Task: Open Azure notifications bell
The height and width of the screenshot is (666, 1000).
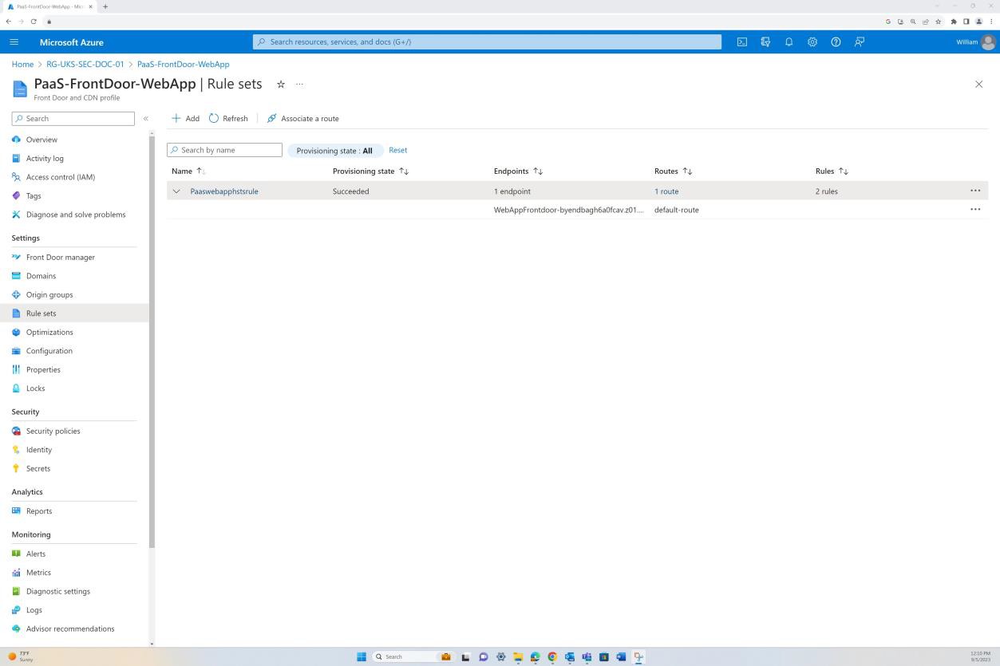Action: [789, 41]
